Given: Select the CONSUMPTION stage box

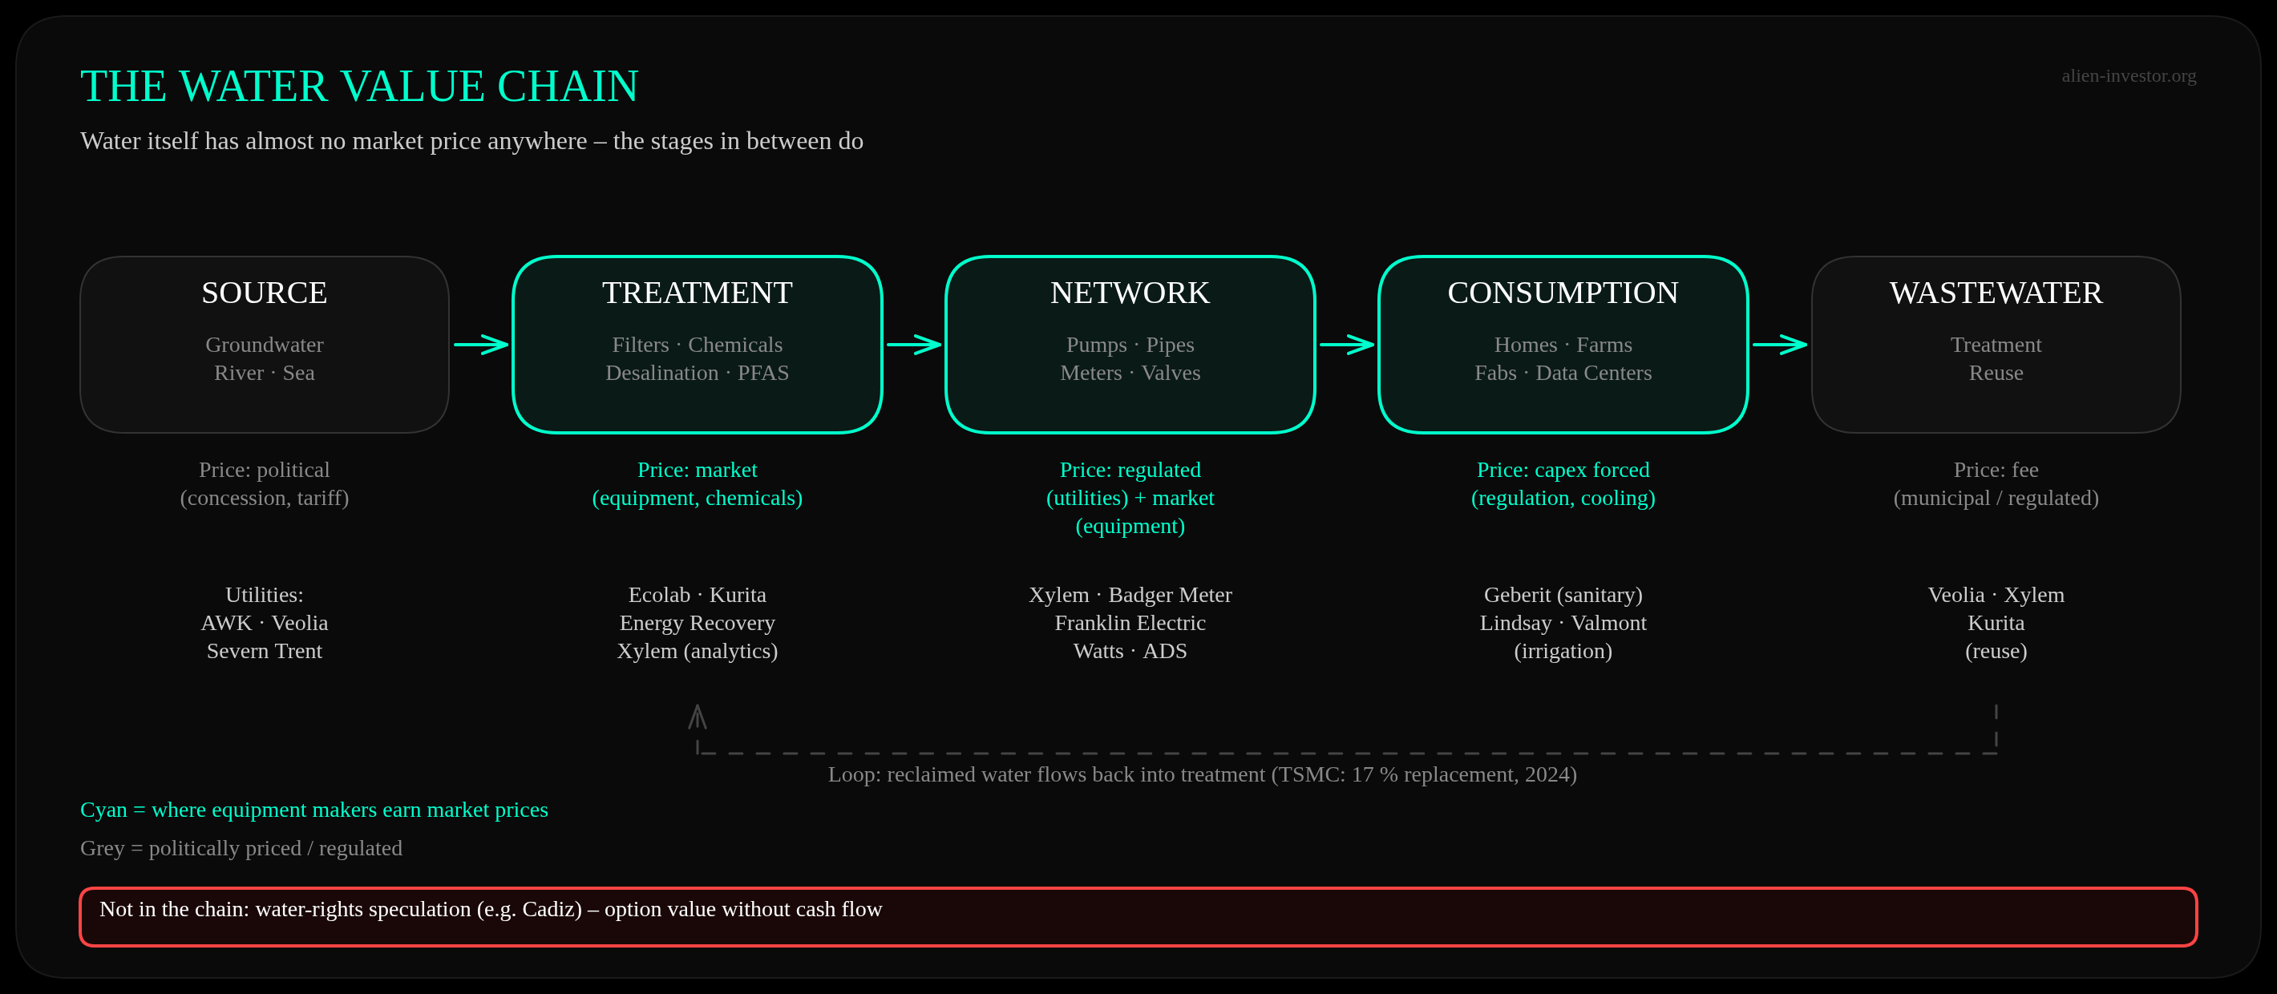Looking at the screenshot, I should 1563,345.
